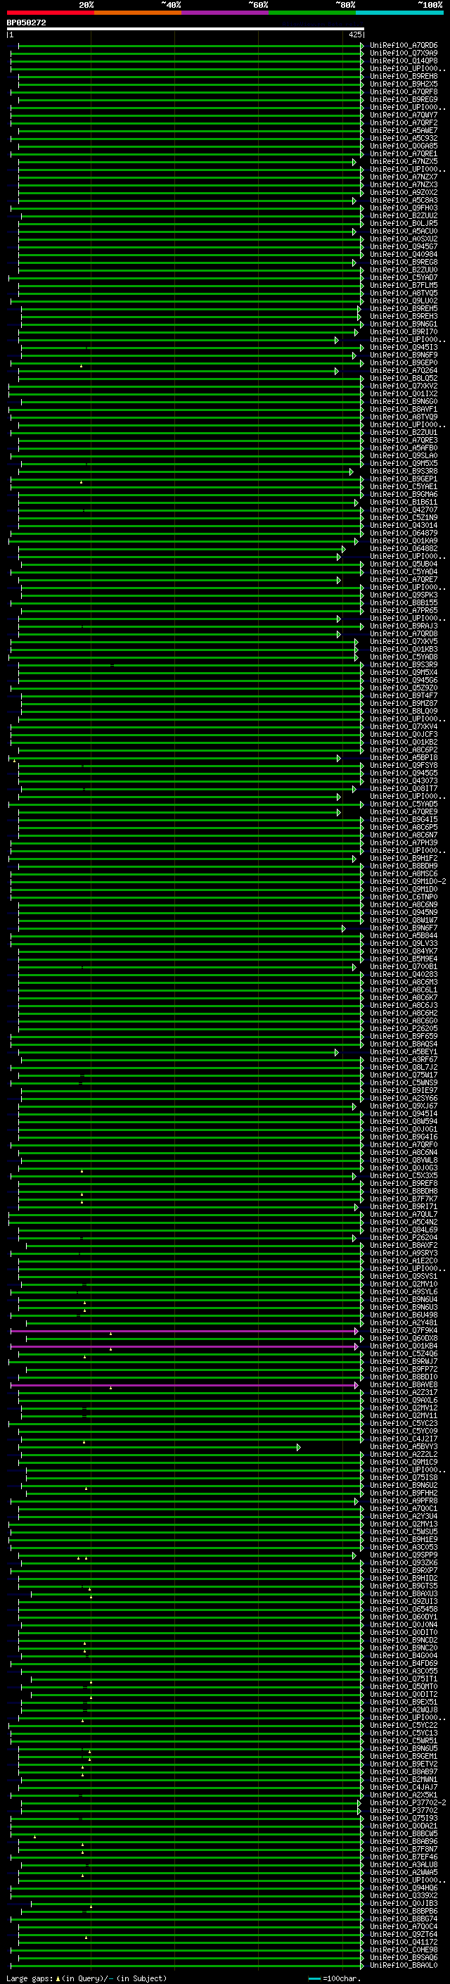
Task: Open hit UniRef100_Q14QP8
Action: pos(404,61)
